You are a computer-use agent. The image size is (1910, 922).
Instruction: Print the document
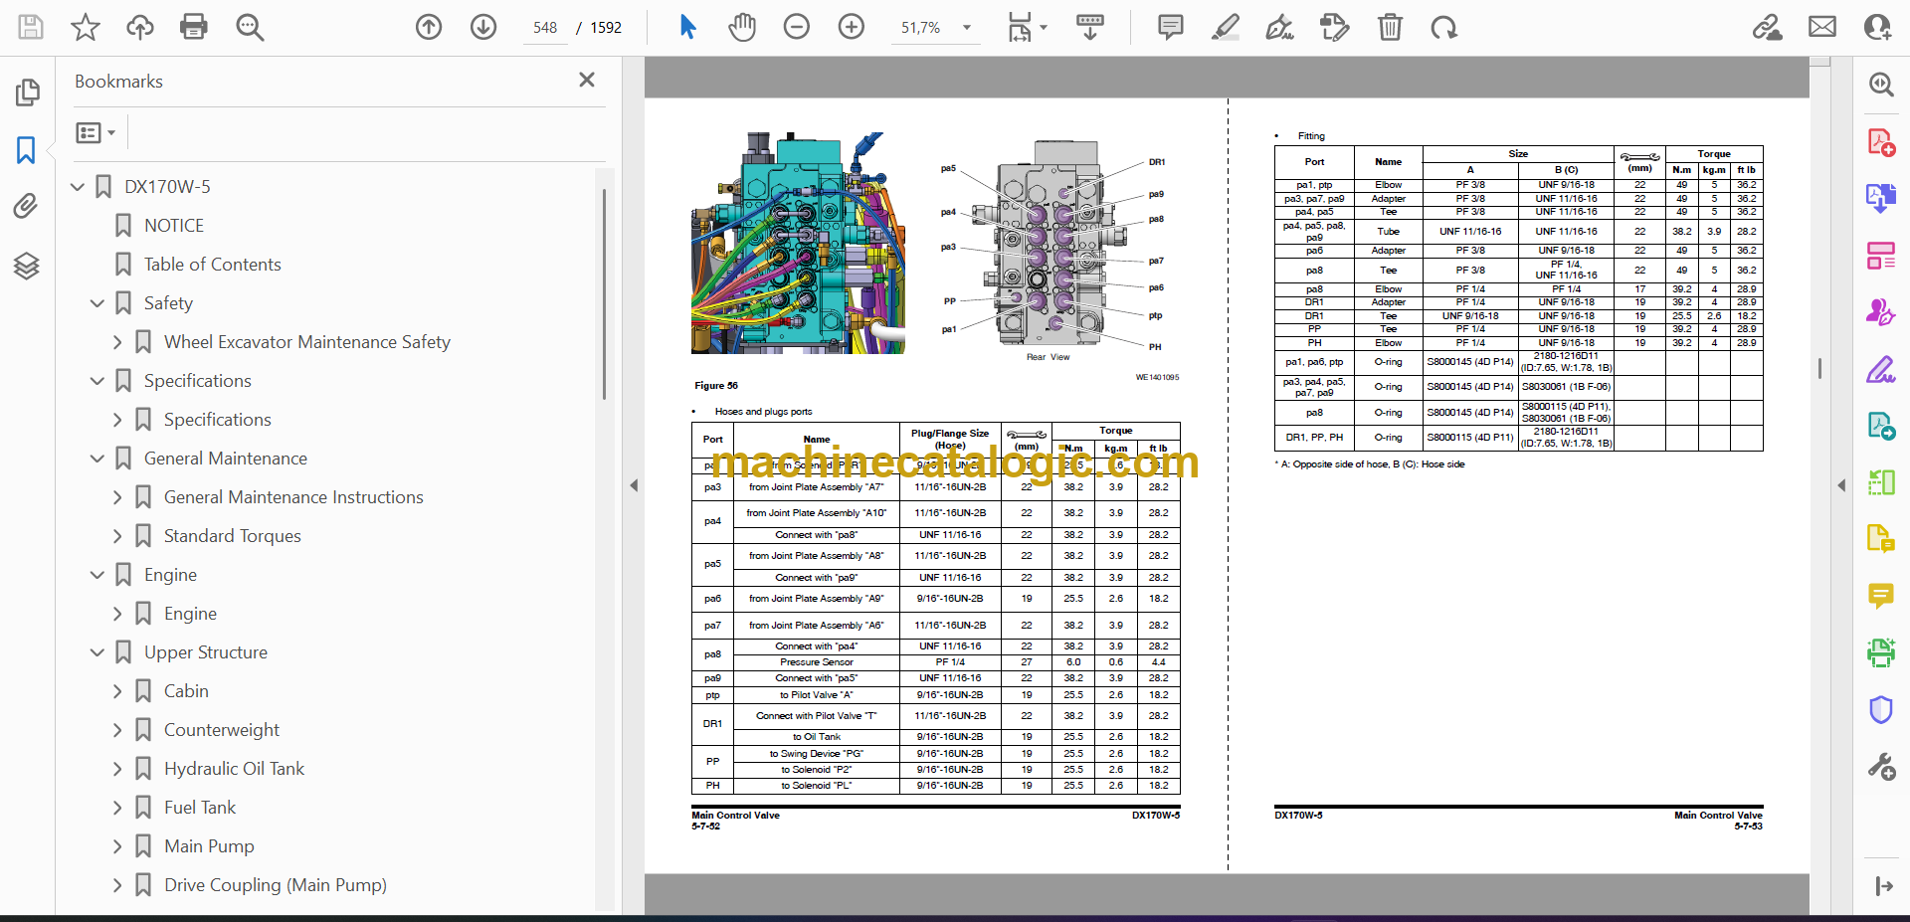(x=194, y=27)
